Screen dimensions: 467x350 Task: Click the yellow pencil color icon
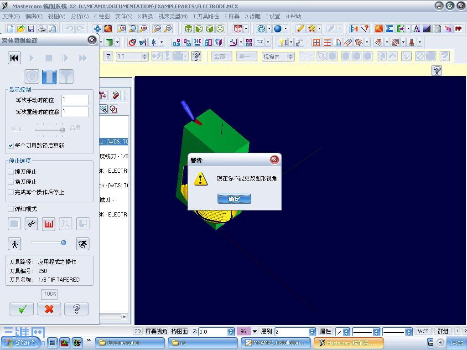[x=300, y=29]
